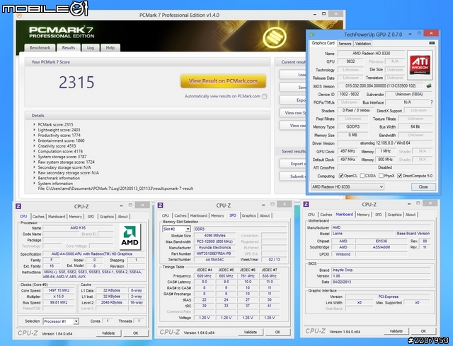Open the PCMark Help tab
Viewport: 453px width, 346px height.
click(110, 48)
